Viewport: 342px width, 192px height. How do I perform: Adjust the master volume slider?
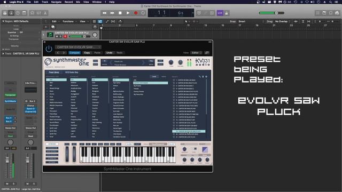point(271,13)
